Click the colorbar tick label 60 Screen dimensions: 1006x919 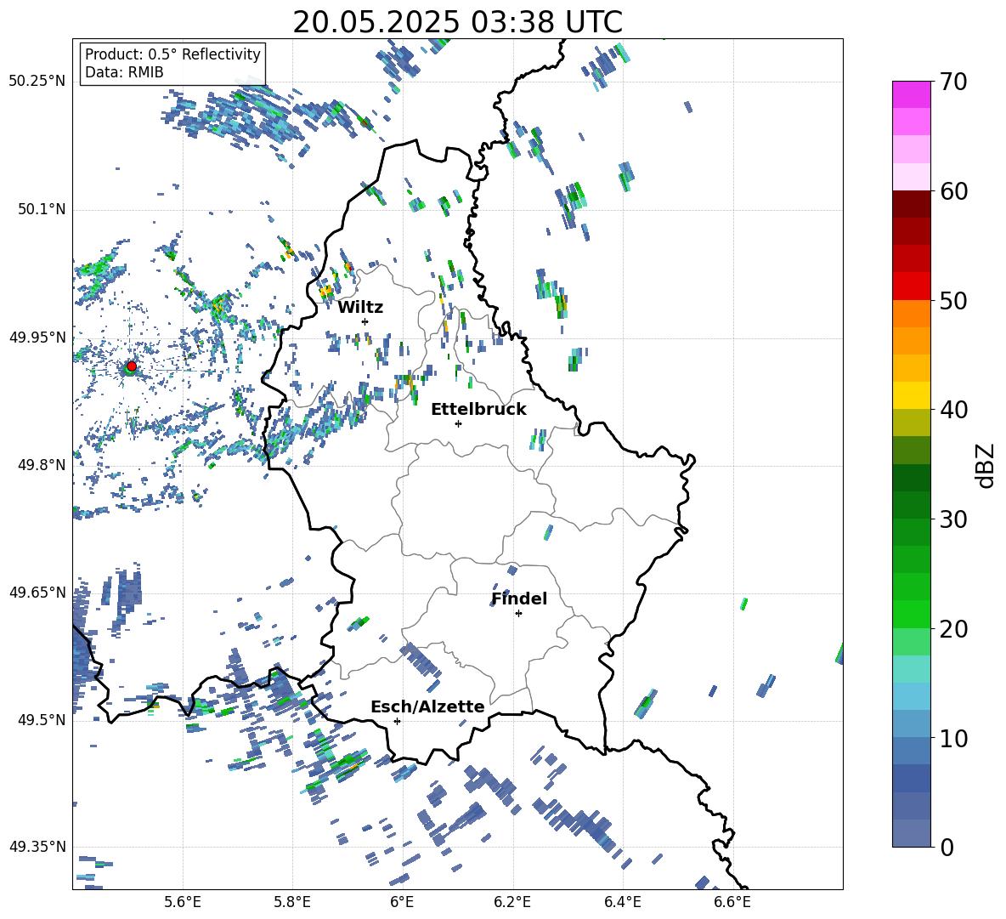tap(953, 191)
